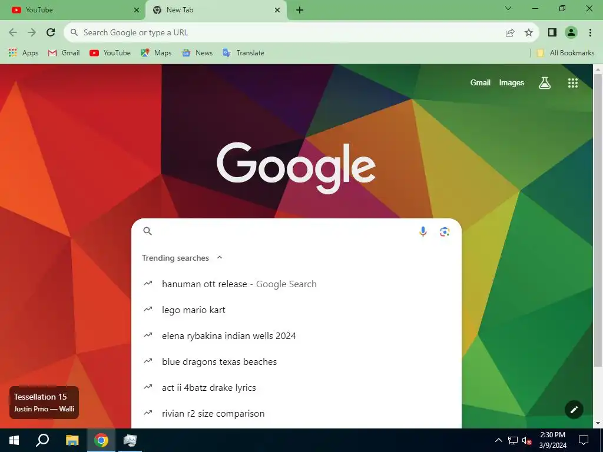Open the browser side panel

[x=552, y=33]
